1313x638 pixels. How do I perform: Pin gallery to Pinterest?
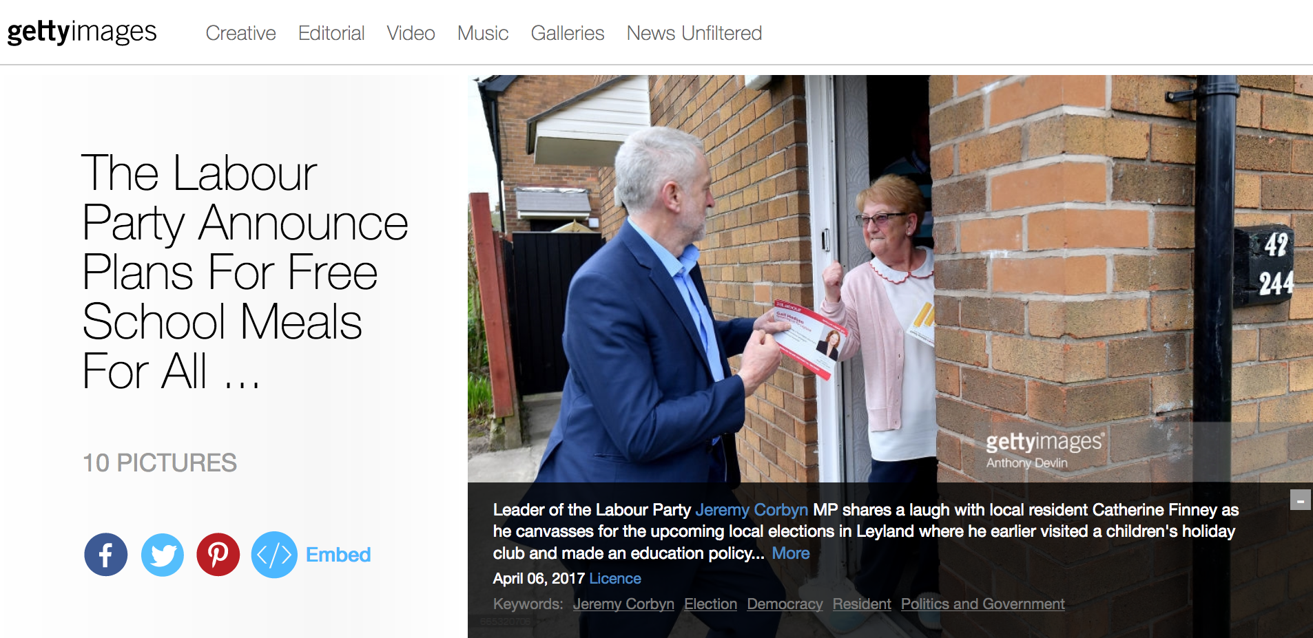218,555
